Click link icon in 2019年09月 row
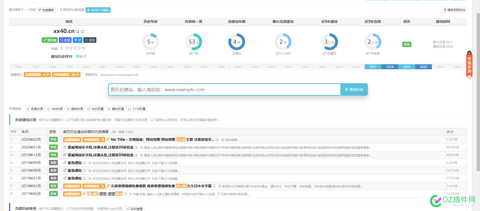Screen dimensions: 480x211 pos(65,163)
